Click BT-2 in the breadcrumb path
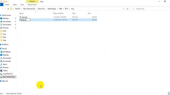This screenshot has height=95, width=170. (x=66, y=9)
